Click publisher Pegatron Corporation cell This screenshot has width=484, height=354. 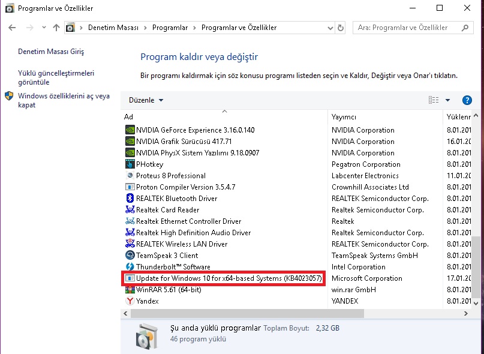click(x=366, y=164)
